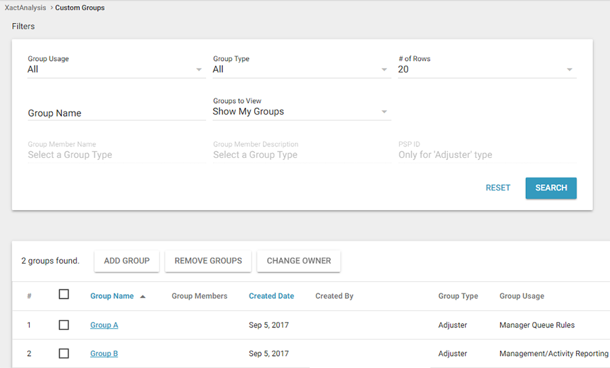610x368 pixels.
Task: Click the Group Name input field
Action: (116, 113)
